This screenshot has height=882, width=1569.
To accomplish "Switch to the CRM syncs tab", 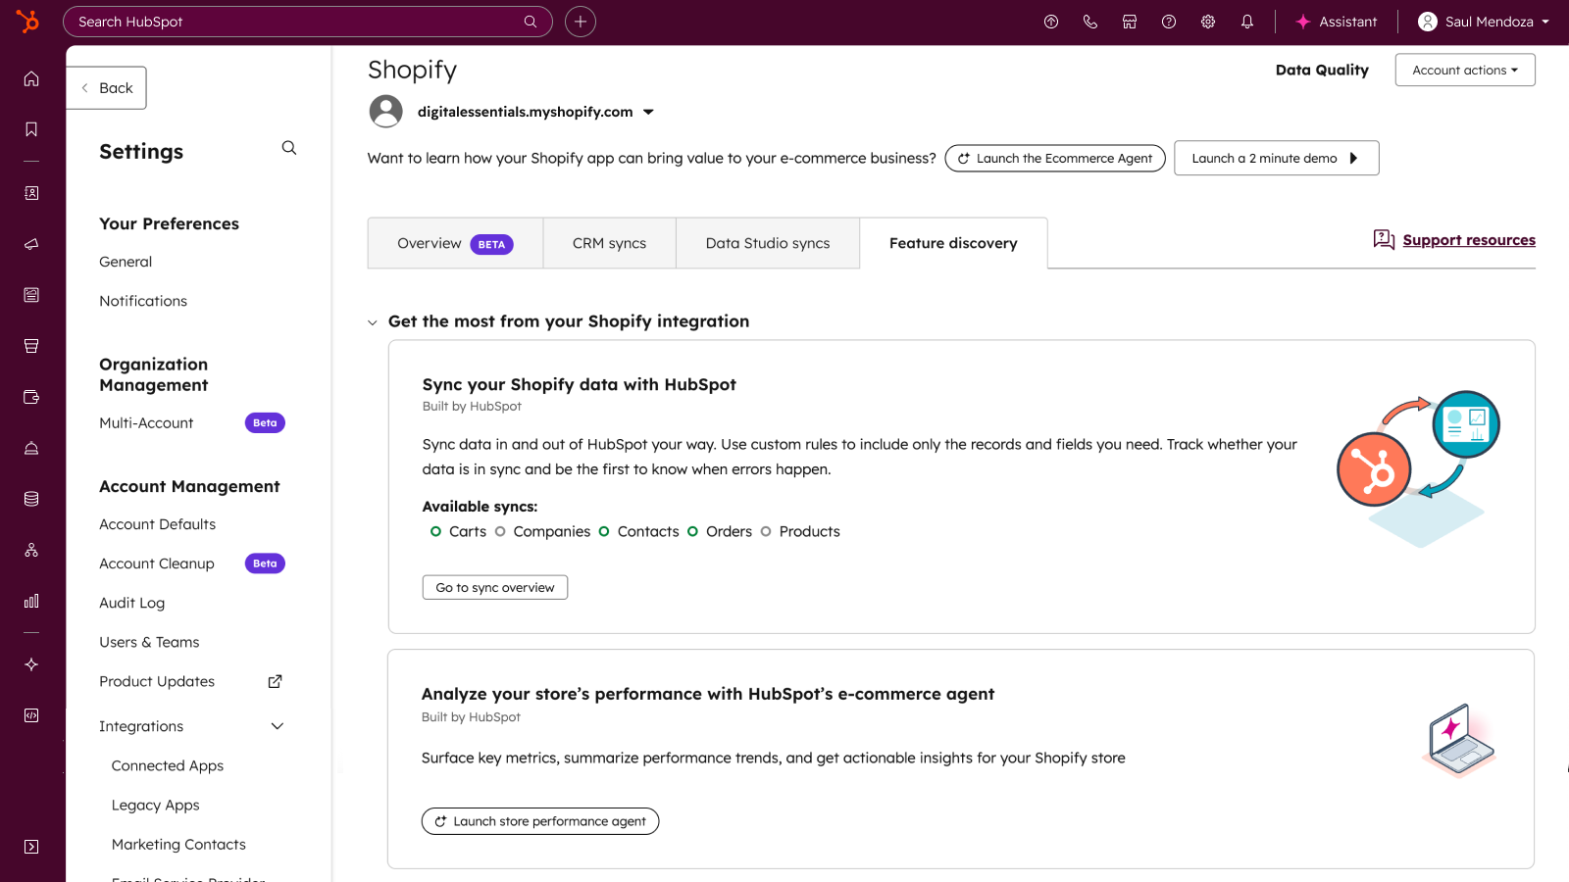I will click(x=609, y=242).
